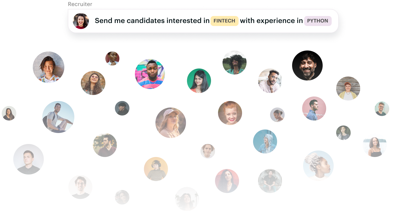Open candidate avatar with orange beanie
This screenshot has height=217, width=402.
click(348, 88)
